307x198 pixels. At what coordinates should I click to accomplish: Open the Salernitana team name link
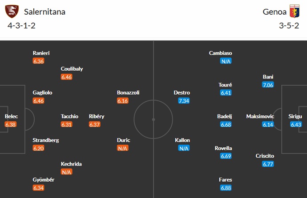(x=45, y=12)
